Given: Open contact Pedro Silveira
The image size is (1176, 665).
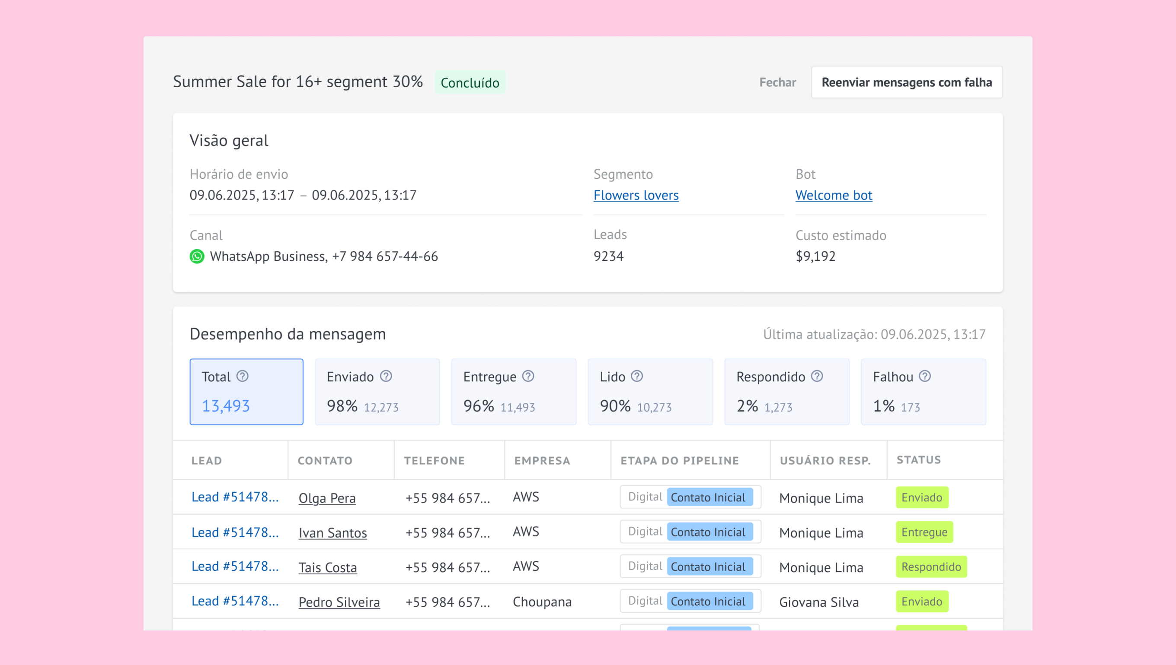Looking at the screenshot, I should pos(339,602).
